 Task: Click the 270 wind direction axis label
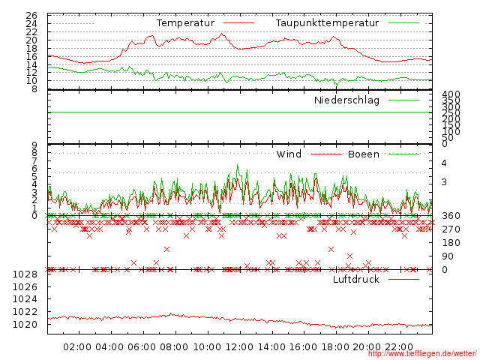click(451, 229)
